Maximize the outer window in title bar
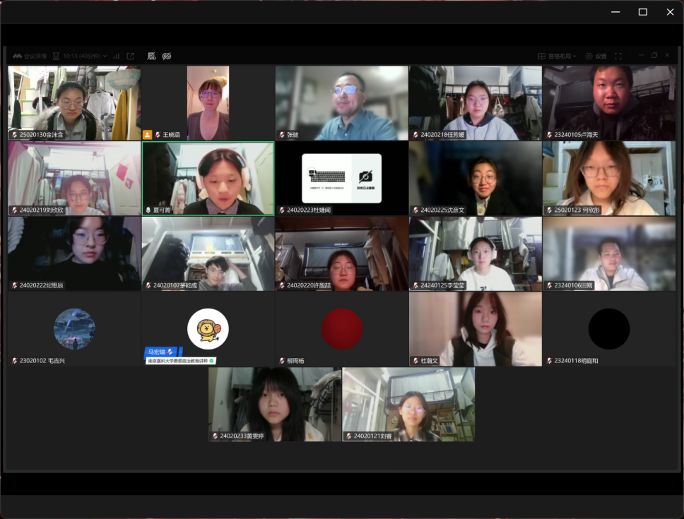This screenshot has height=519, width=684. pos(642,12)
